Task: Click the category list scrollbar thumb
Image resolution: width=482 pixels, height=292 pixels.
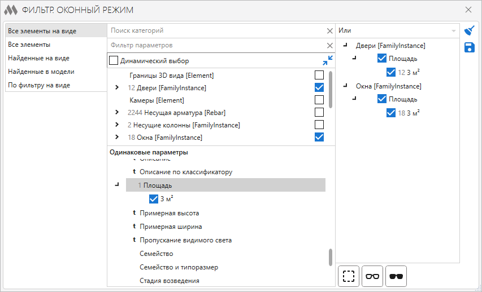Action: click(331, 89)
